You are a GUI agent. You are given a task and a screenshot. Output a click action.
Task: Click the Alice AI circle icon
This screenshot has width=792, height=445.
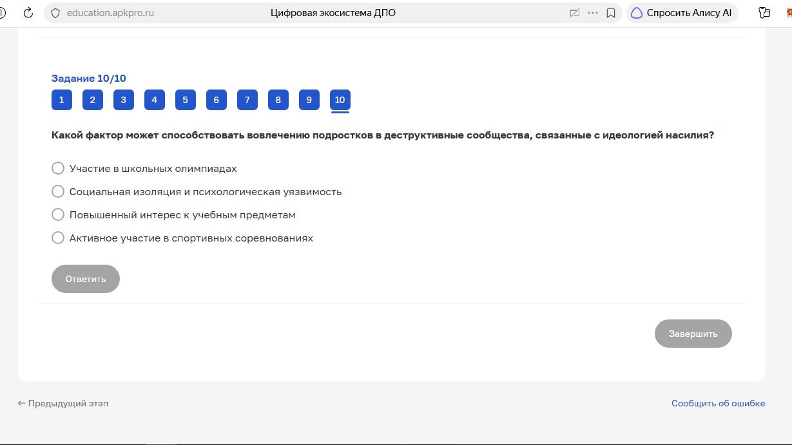pos(637,13)
